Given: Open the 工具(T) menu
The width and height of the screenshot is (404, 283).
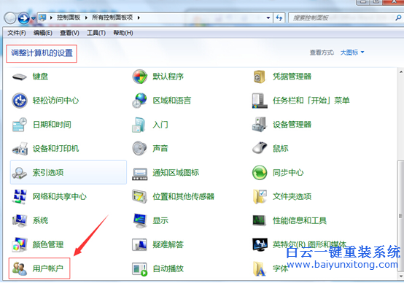Looking at the screenshot, I should (x=96, y=33).
